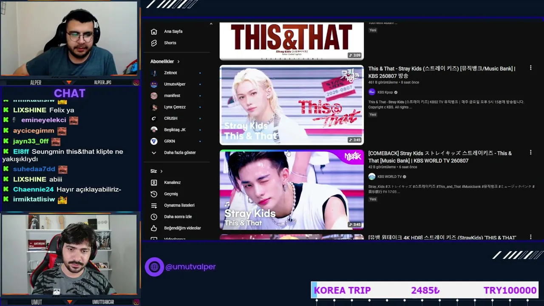Select chat username emineyelekci
This screenshot has height=306, width=544.
[43, 120]
